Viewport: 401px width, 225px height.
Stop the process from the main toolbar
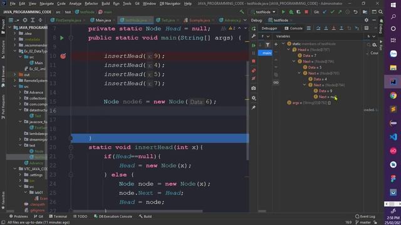click(306, 12)
